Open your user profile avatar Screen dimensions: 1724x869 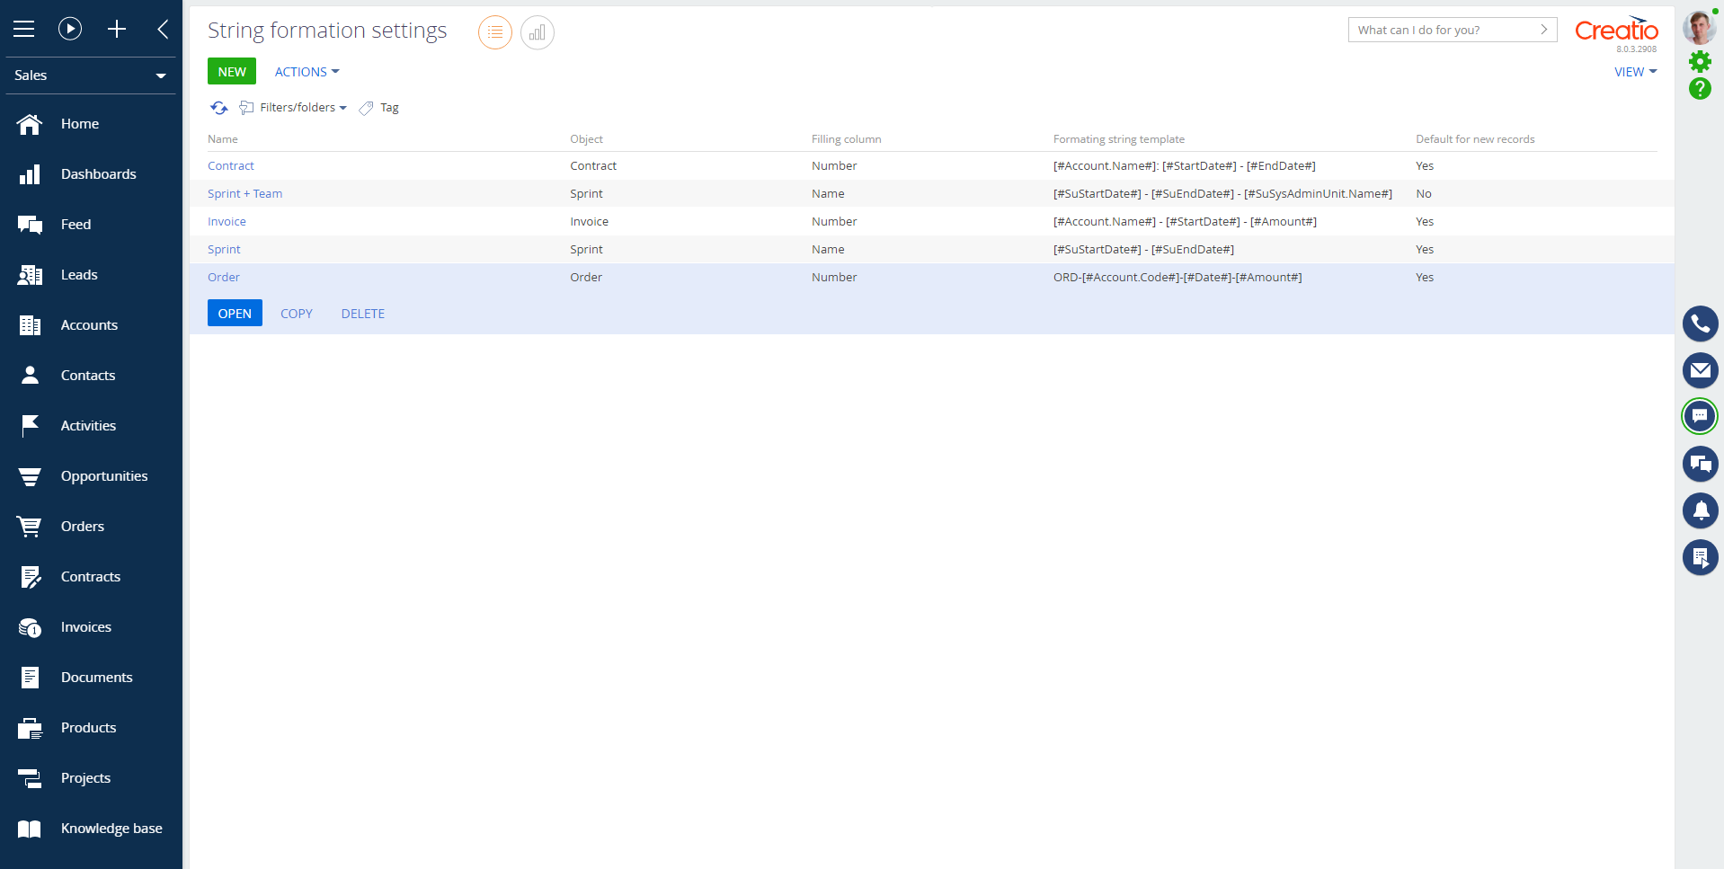click(1700, 27)
